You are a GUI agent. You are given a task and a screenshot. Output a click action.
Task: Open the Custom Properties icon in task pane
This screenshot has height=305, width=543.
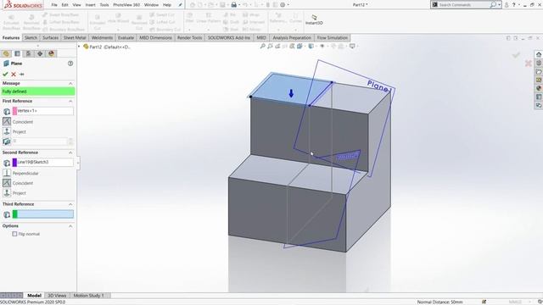[x=539, y=97]
